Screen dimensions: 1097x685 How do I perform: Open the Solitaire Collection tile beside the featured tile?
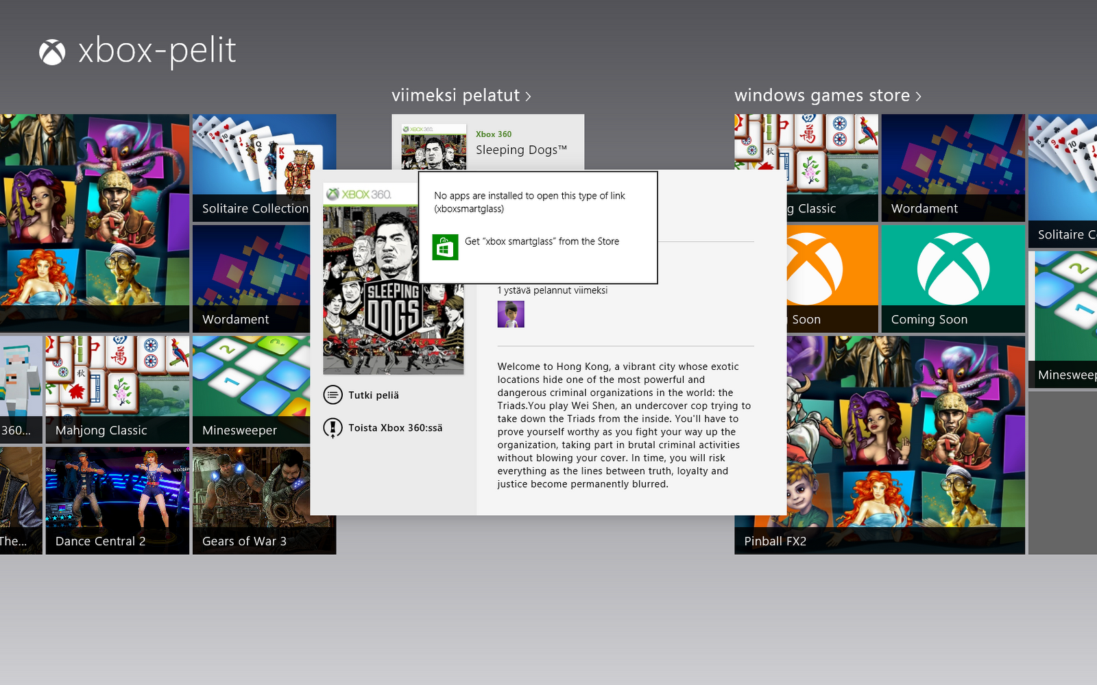(265, 168)
